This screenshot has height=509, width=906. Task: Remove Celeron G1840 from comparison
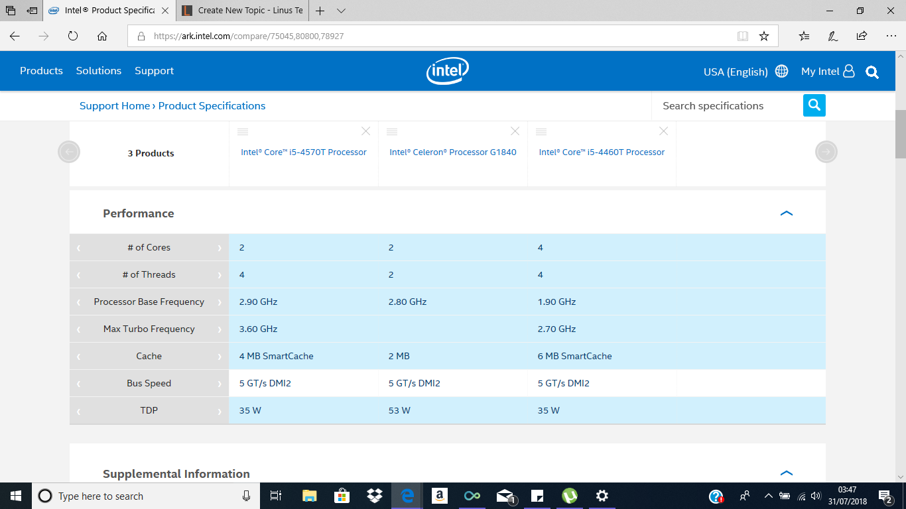click(515, 131)
